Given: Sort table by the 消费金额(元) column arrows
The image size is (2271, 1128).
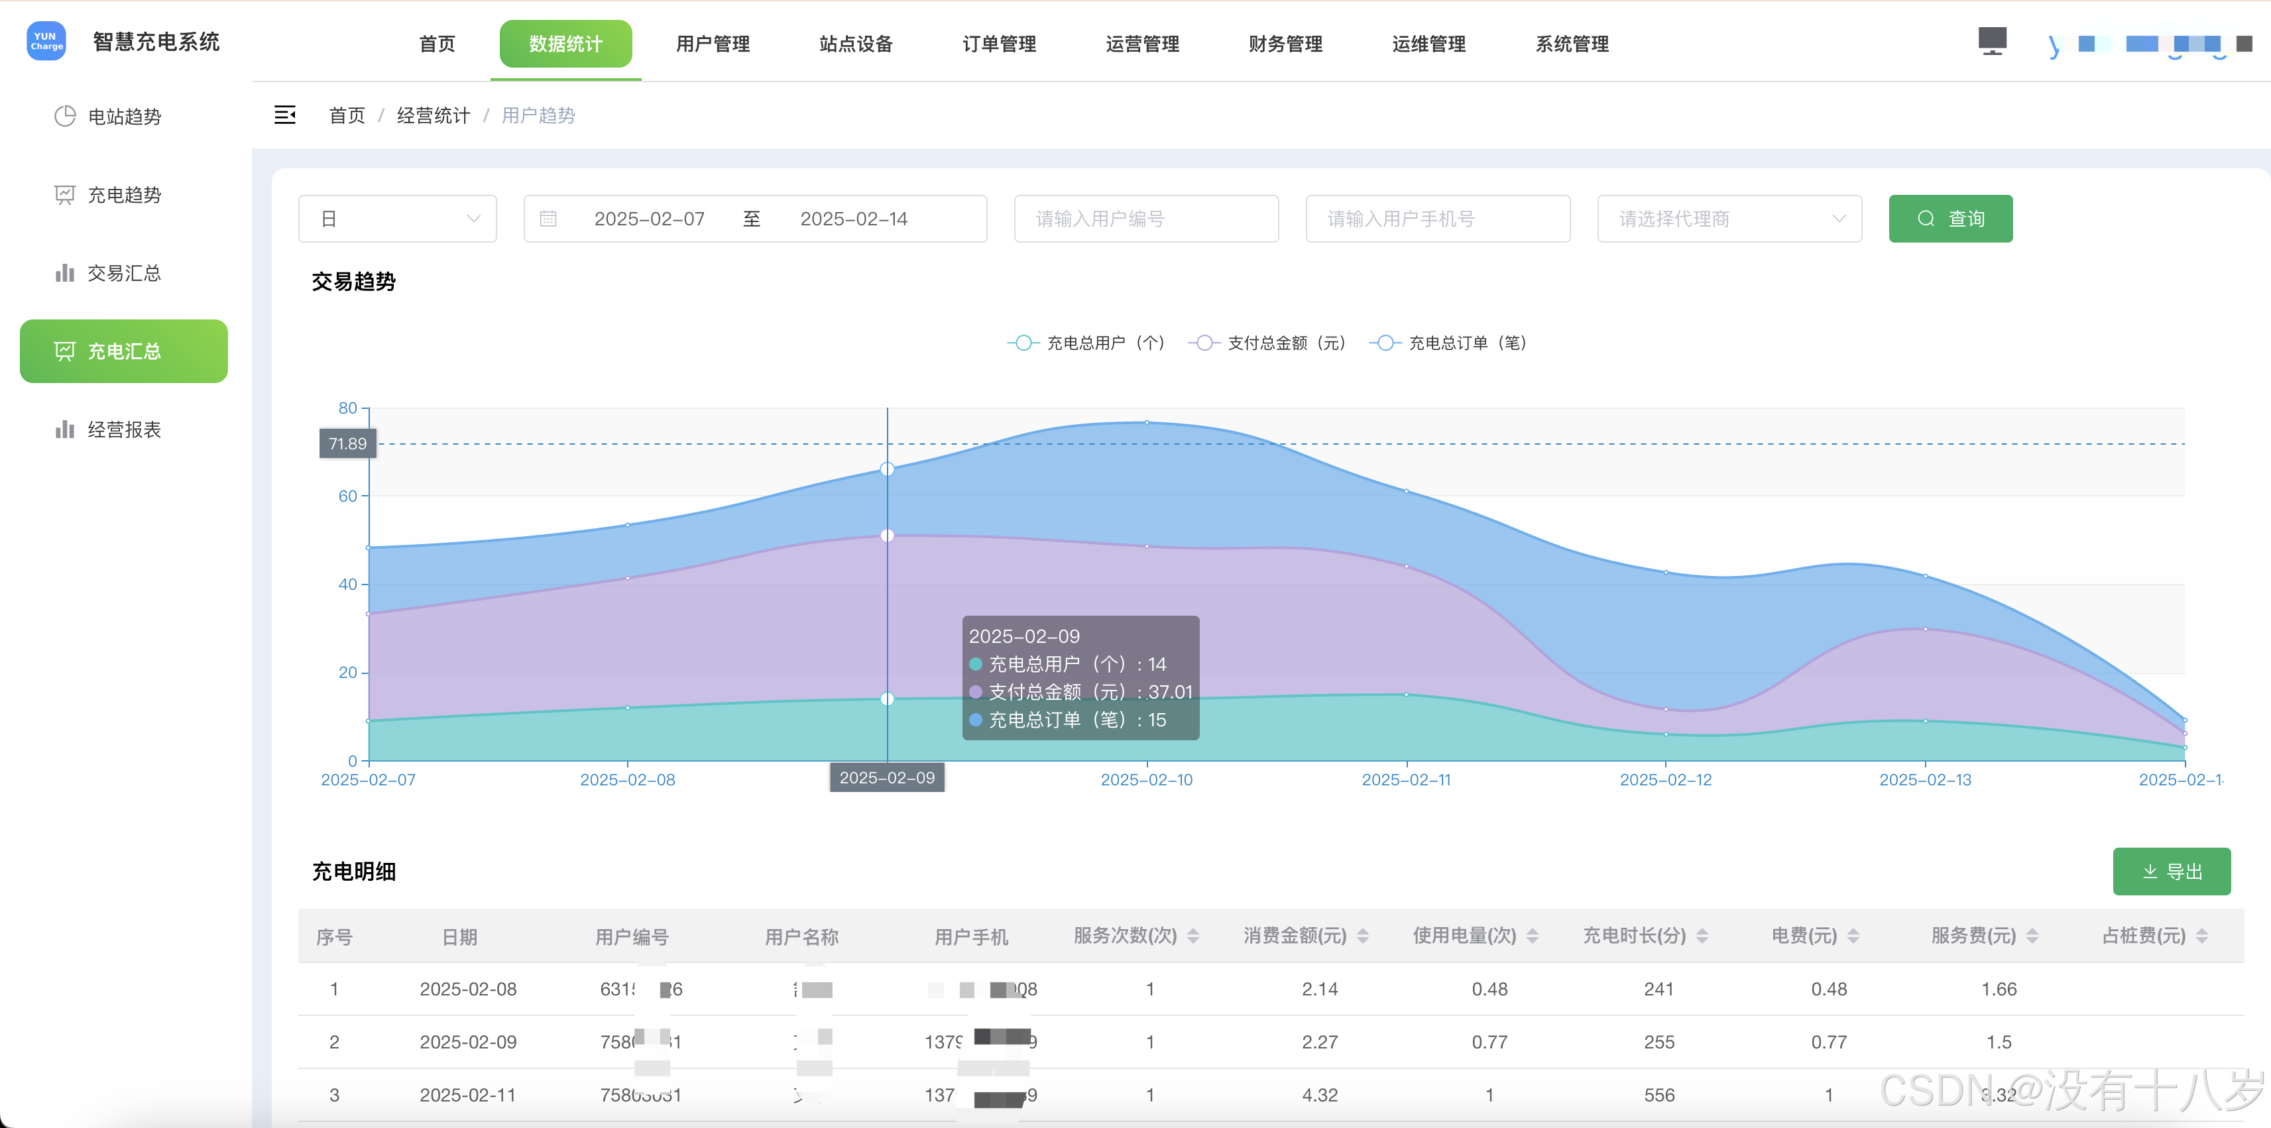Looking at the screenshot, I should 1363,936.
